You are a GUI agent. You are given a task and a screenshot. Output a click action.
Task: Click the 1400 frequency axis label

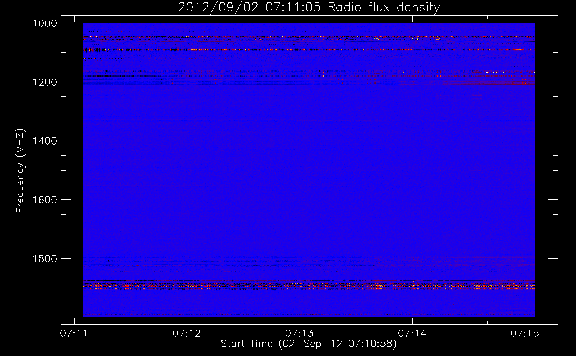click(x=44, y=141)
